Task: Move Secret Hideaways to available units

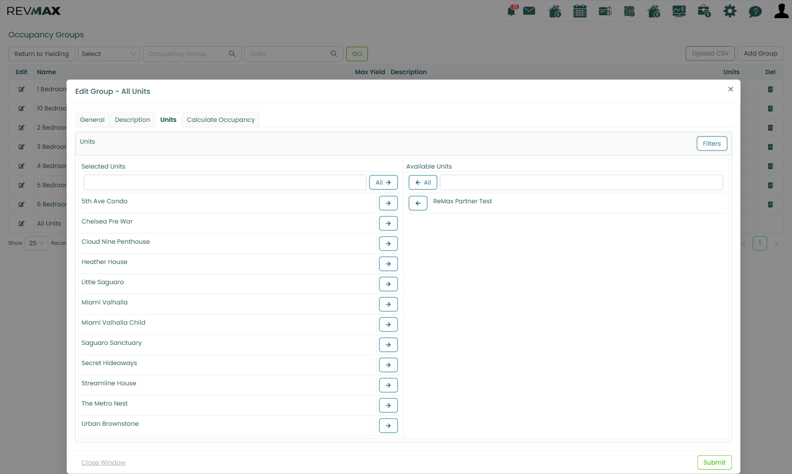Action: coord(388,365)
